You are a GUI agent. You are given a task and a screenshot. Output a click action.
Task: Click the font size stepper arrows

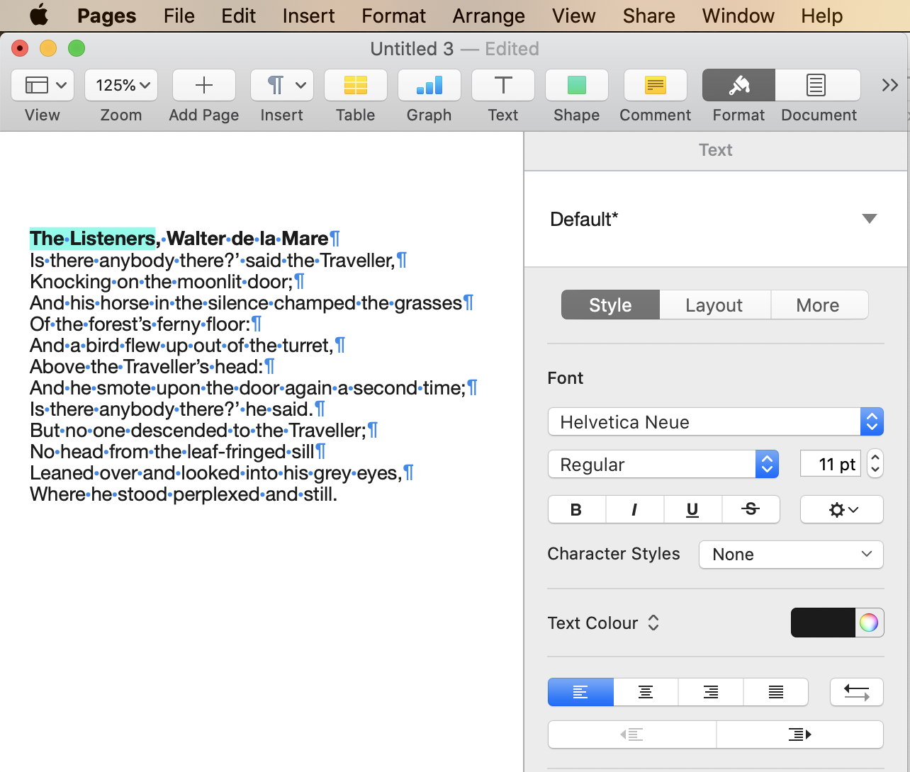click(875, 465)
